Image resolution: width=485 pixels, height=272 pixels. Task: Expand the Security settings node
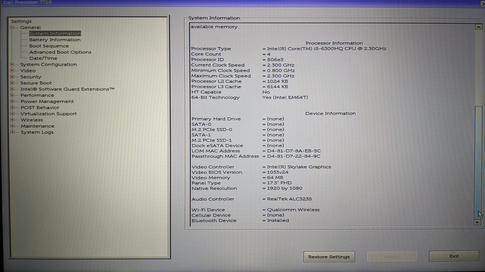12,77
